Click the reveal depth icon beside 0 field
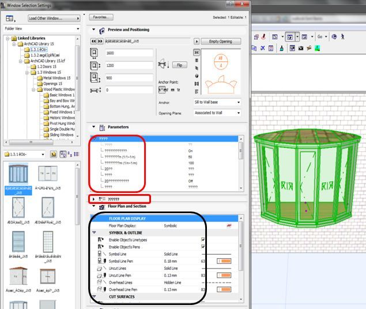366x309 pixels. tap(96, 90)
